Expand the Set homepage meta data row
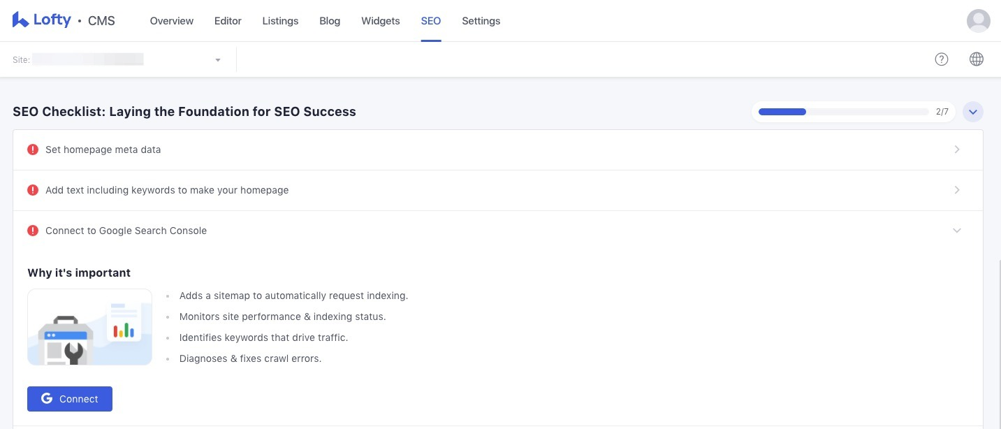The image size is (1001, 429). [x=957, y=150]
